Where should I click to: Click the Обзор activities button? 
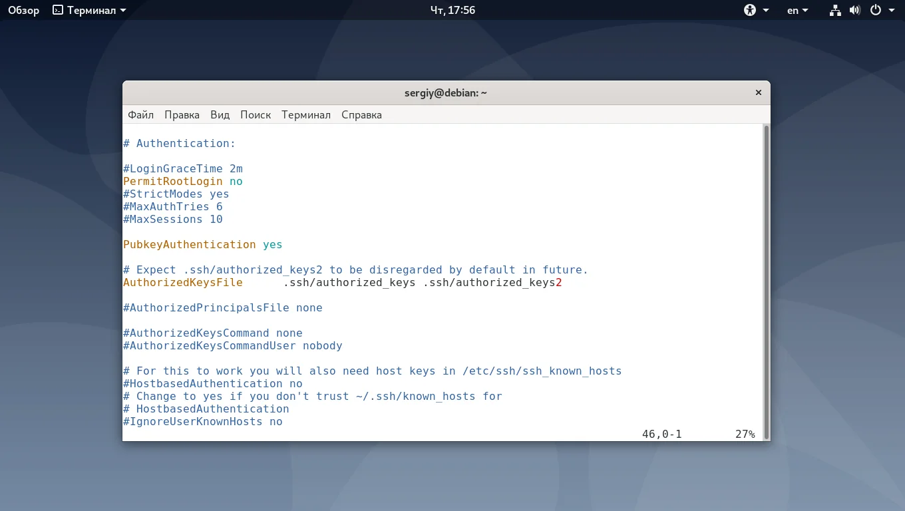23,10
